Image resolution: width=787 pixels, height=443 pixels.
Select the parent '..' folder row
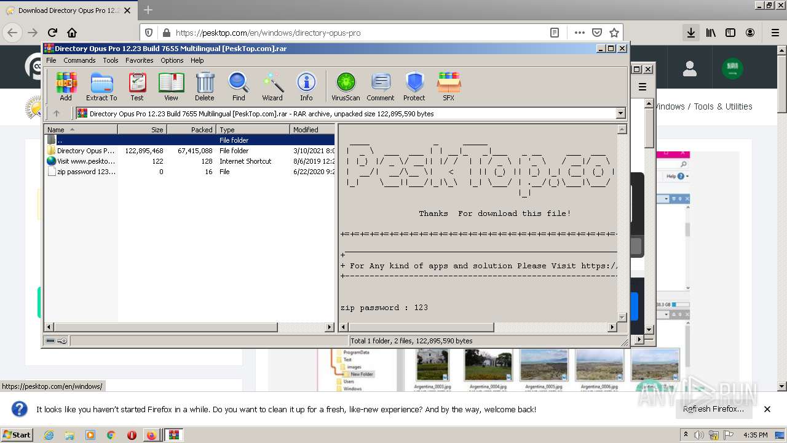click(x=189, y=140)
